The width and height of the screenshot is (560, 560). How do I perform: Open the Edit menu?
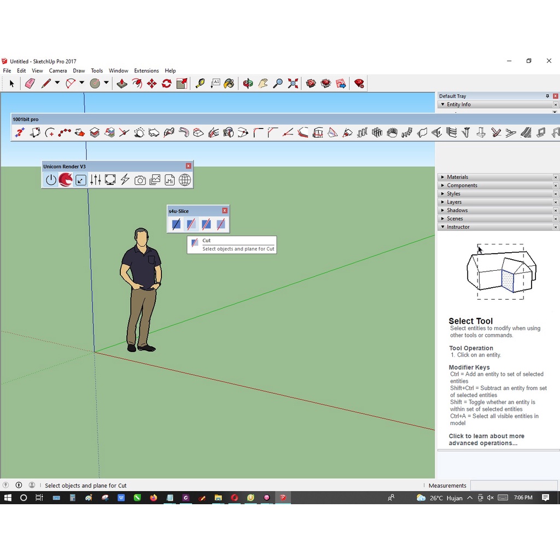(x=21, y=71)
